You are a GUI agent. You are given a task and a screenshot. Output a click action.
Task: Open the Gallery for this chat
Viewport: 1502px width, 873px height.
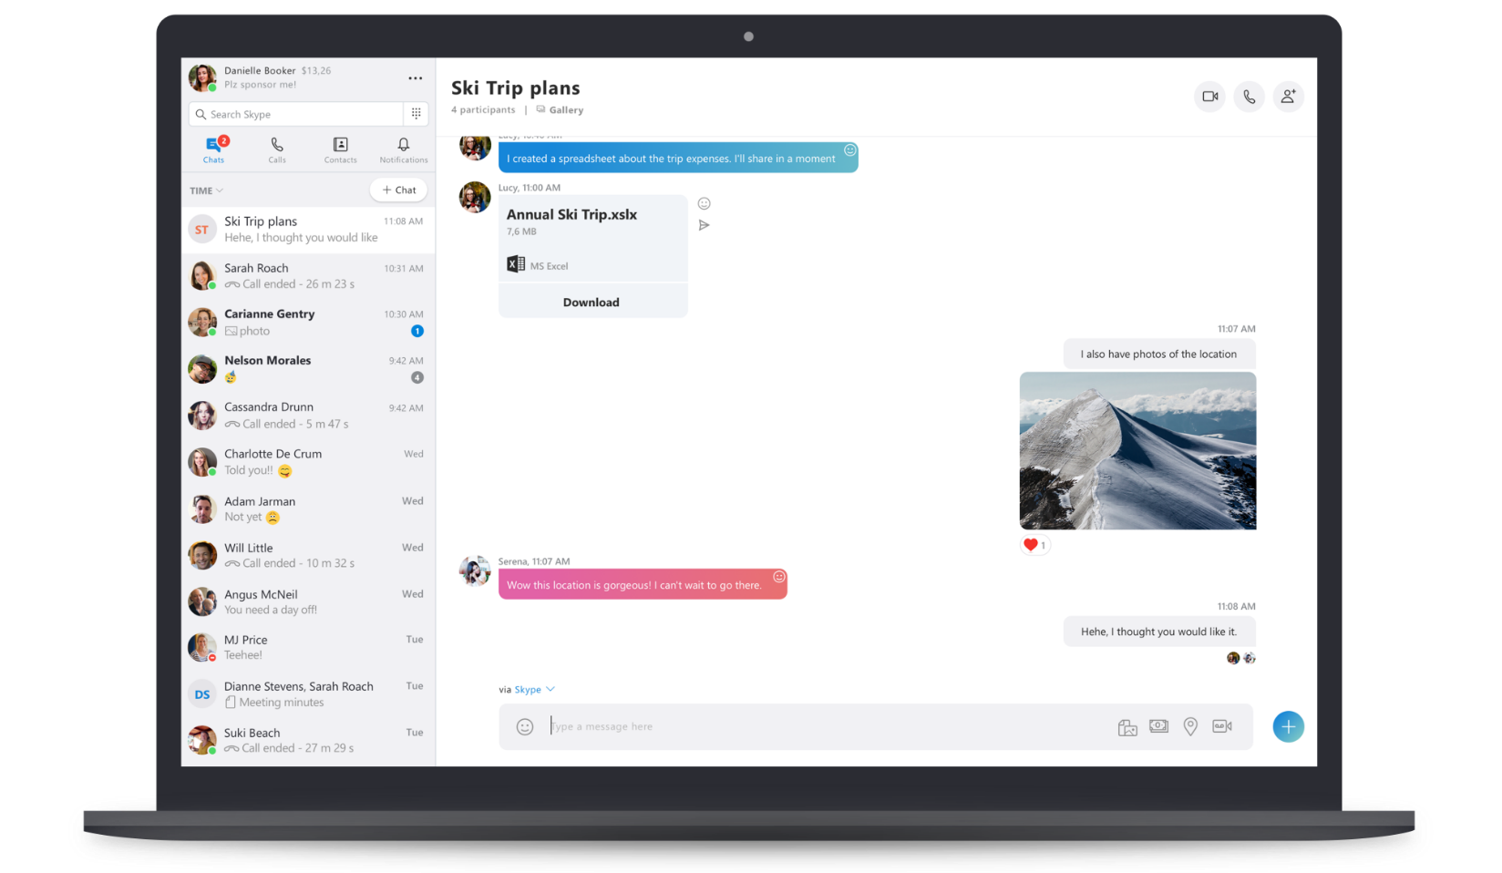tap(559, 109)
